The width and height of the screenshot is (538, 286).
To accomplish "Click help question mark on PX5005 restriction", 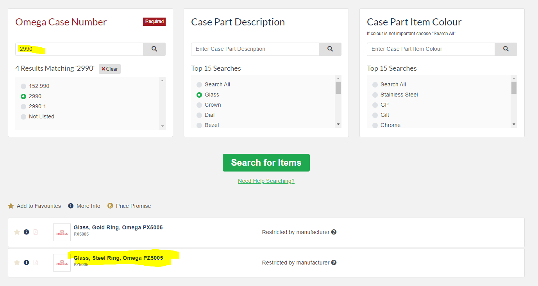I will tap(334, 232).
